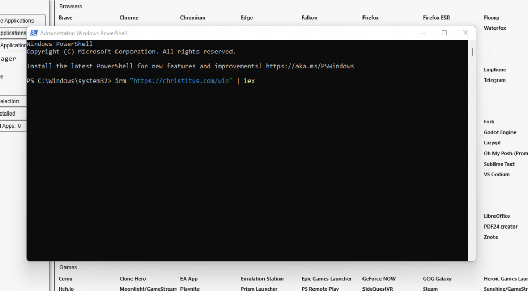Screen dimensions: 528x291
Task: Click the Games category heading
Action: pyautogui.click(x=69, y=267)
